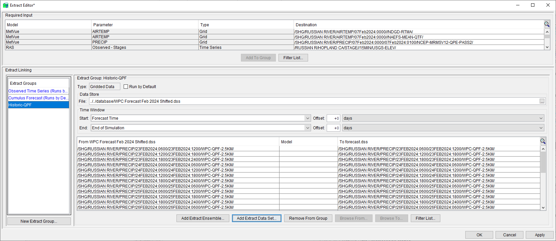Click the Model column header in data set table
Viewport: 556px width, 241px height.
308,142
